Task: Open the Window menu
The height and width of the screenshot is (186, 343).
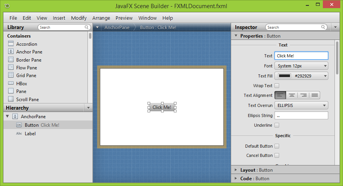Action: (147, 18)
